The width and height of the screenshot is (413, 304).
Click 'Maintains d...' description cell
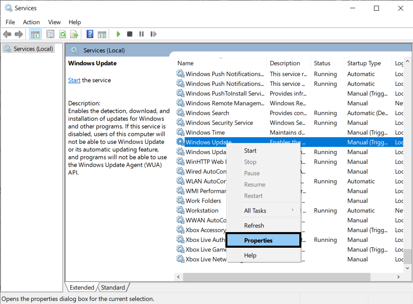tap(287, 132)
